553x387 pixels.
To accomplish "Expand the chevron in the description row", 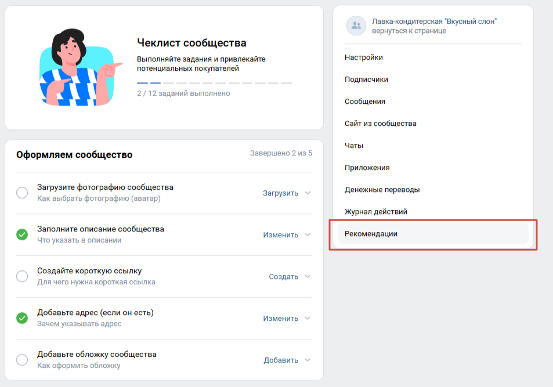I will (308, 235).
